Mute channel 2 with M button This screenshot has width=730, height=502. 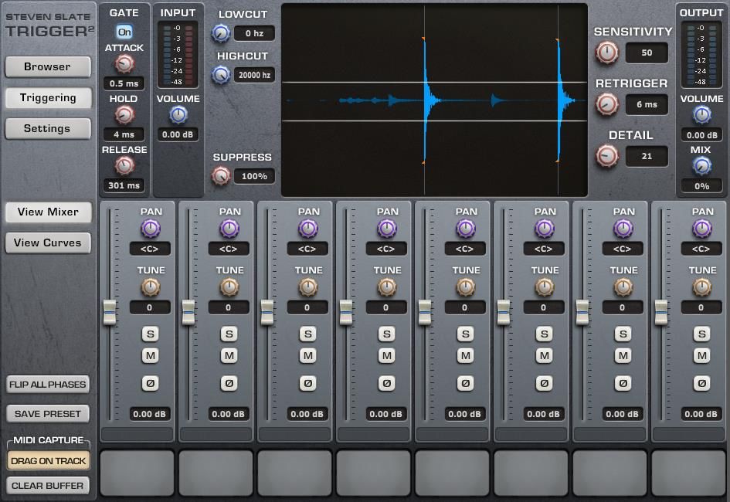click(x=229, y=356)
